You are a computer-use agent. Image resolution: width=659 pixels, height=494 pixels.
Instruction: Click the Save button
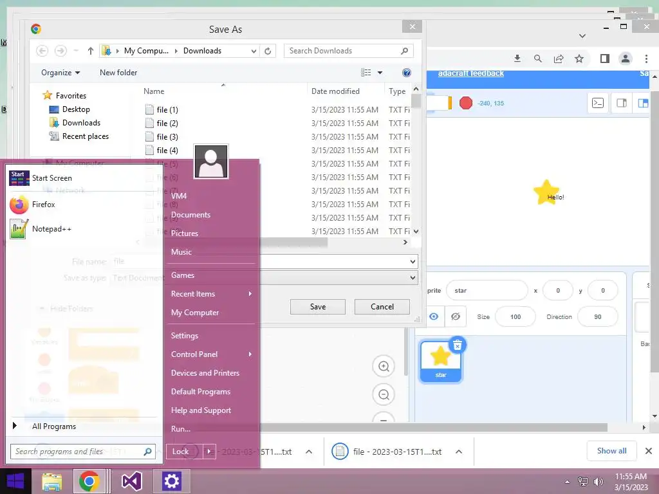coord(318,307)
